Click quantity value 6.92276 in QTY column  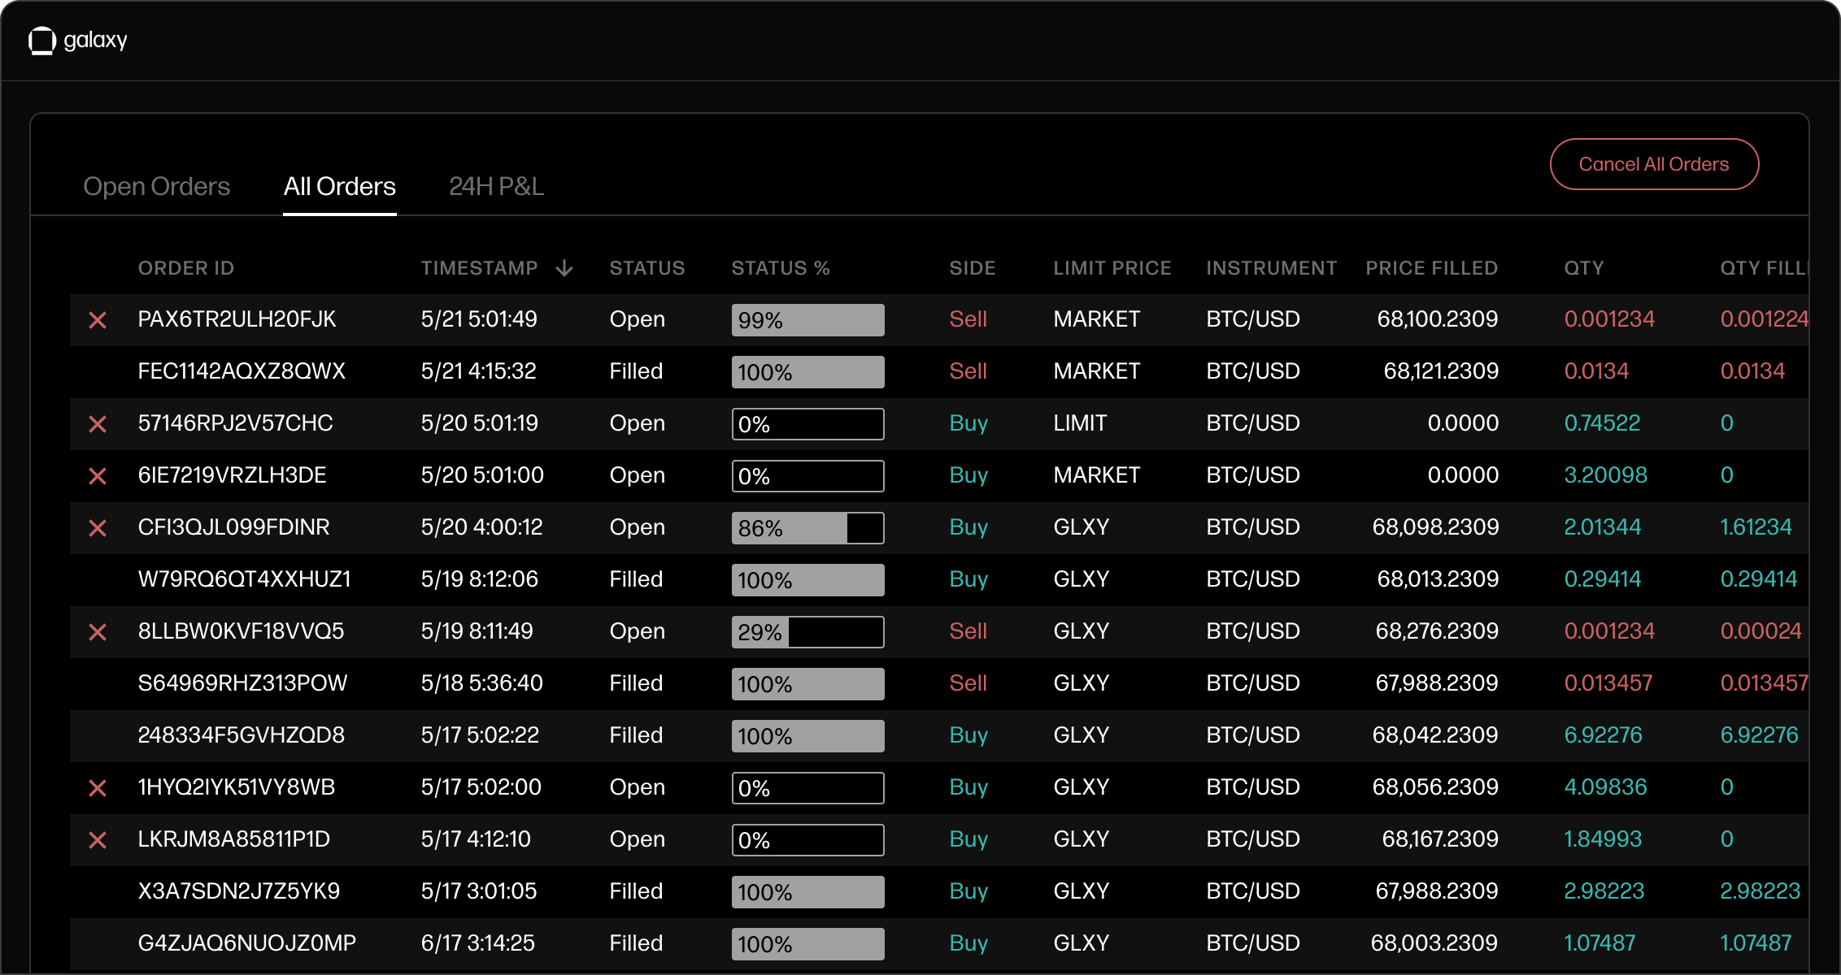(x=1604, y=735)
